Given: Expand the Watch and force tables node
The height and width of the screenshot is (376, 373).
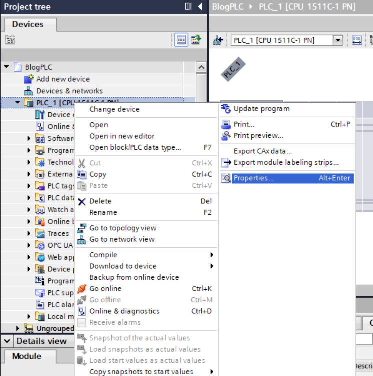Looking at the screenshot, I should (29, 210).
